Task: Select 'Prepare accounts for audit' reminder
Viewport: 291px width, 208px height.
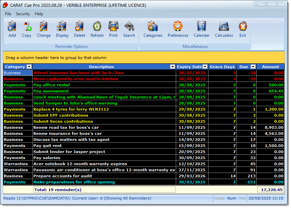Action: 143,176
